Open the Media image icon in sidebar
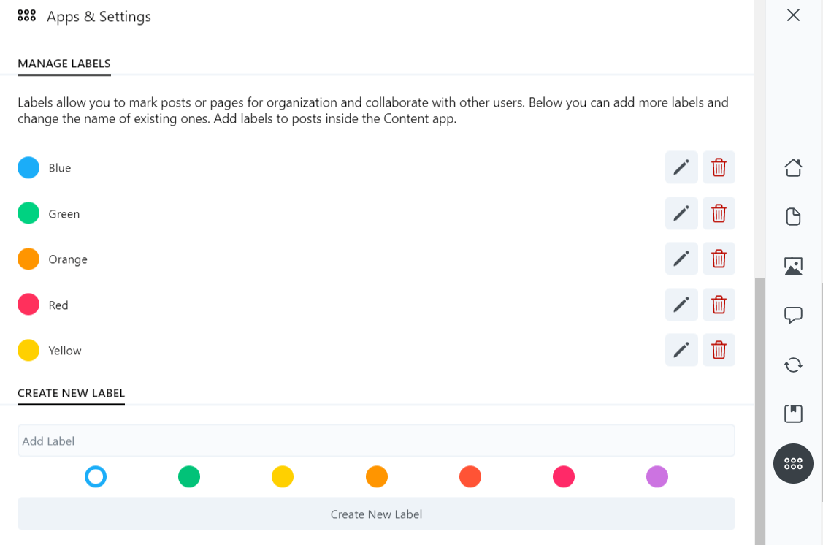The height and width of the screenshot is (545, 823). [x=793, y=266]
